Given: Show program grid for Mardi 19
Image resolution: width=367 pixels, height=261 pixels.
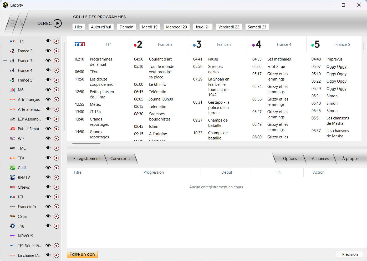Looking at the screenshot, I should pos(150,27).
